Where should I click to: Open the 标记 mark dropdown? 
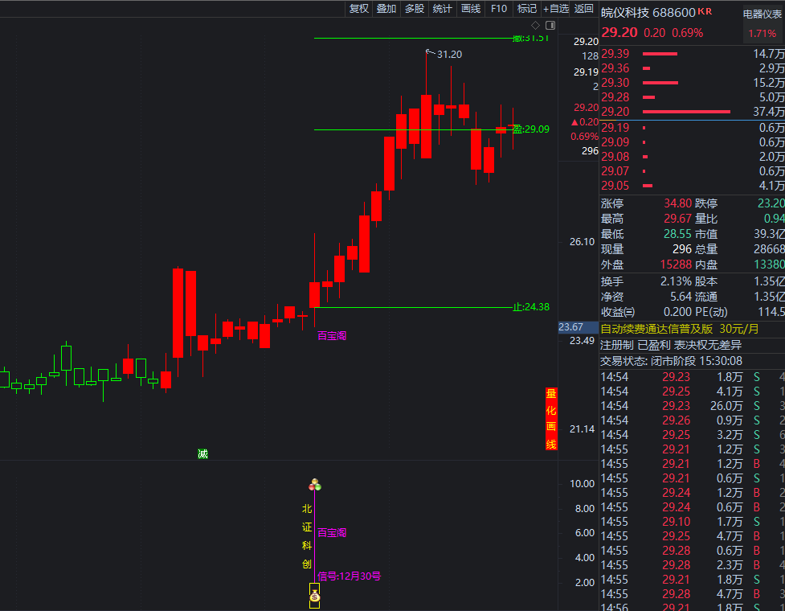click(x=527, y=9)
